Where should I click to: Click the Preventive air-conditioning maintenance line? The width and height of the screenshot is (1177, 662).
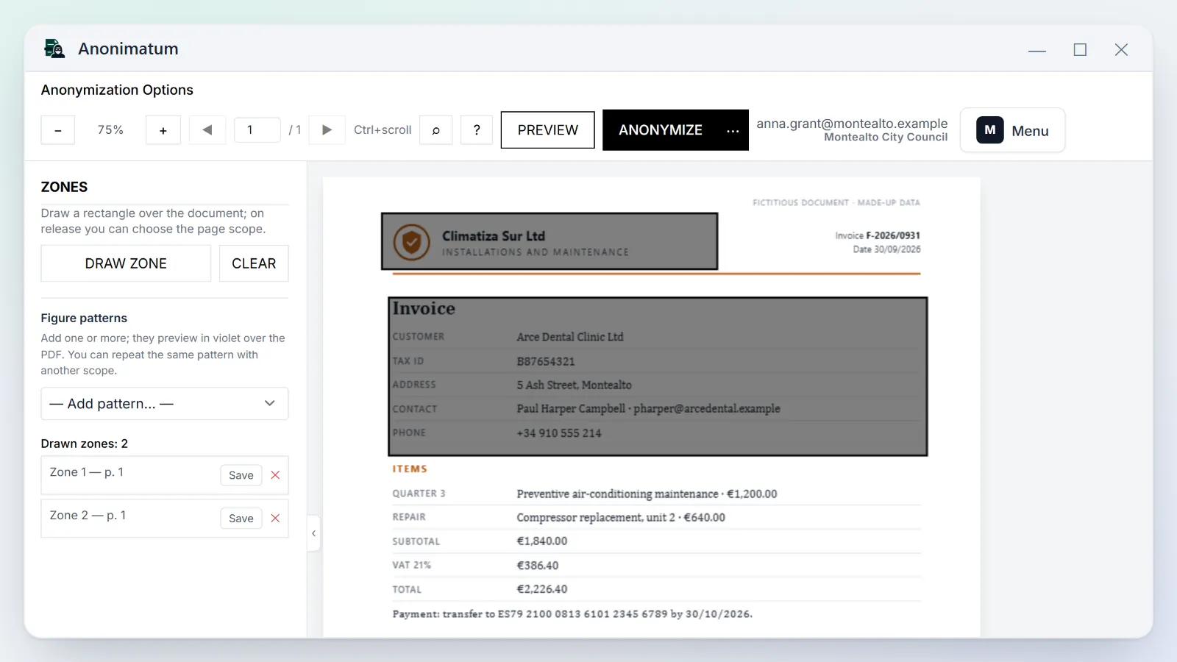[x=647, y=494]
